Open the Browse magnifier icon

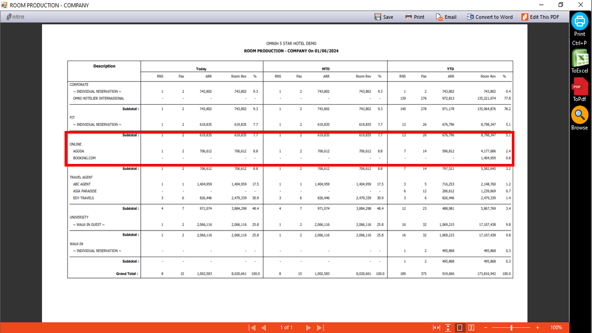(x=579, y=115)
